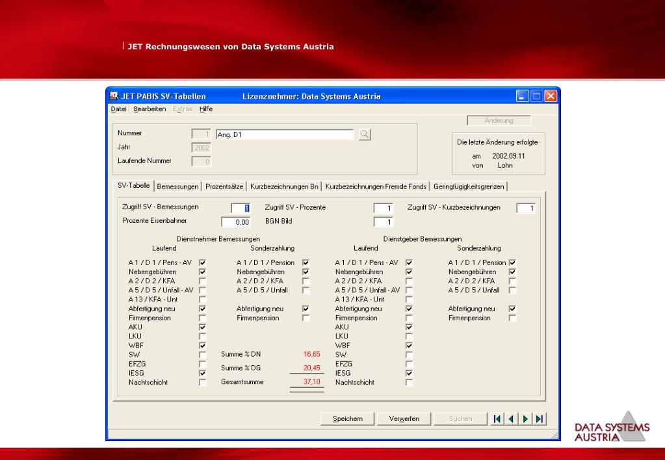Uncheck Dienstgeber AKU checkbox
This screenshot has width=665, height=460.
(x=409, y=327)
